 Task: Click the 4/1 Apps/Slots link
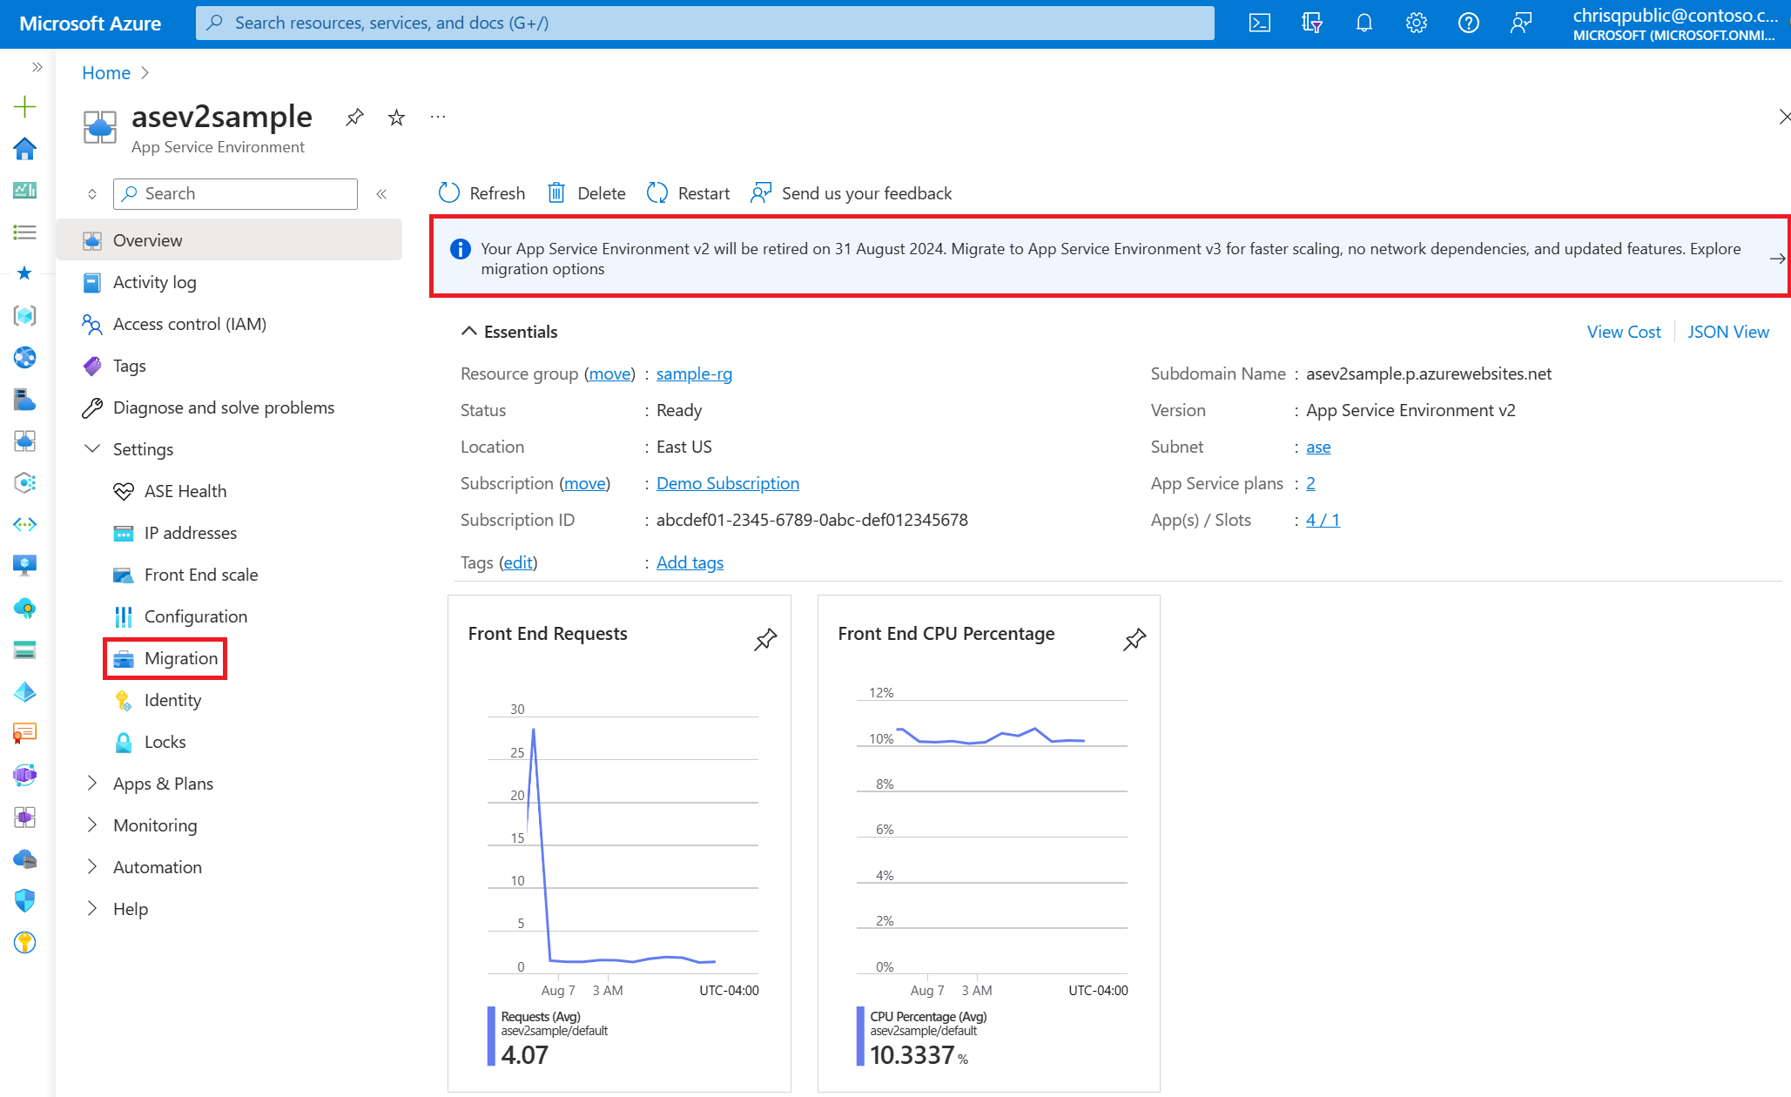click(x=1323, y=519)
